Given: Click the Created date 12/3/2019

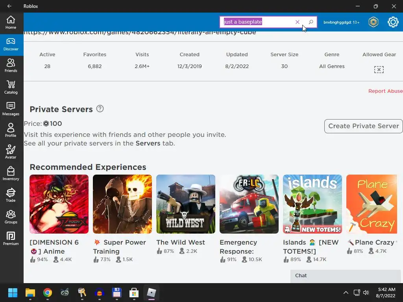Looking at the screenshot, I should pos(189,66).
